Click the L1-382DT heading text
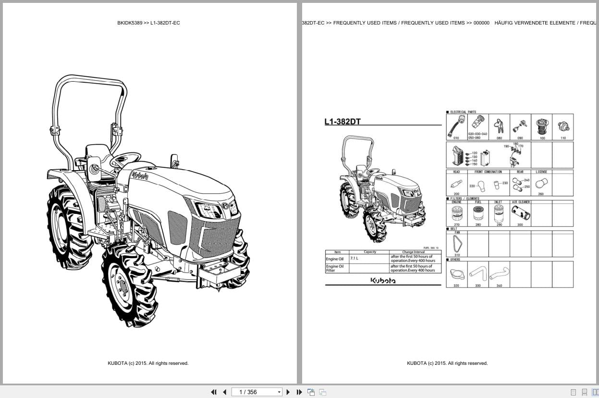 (342, 122)
